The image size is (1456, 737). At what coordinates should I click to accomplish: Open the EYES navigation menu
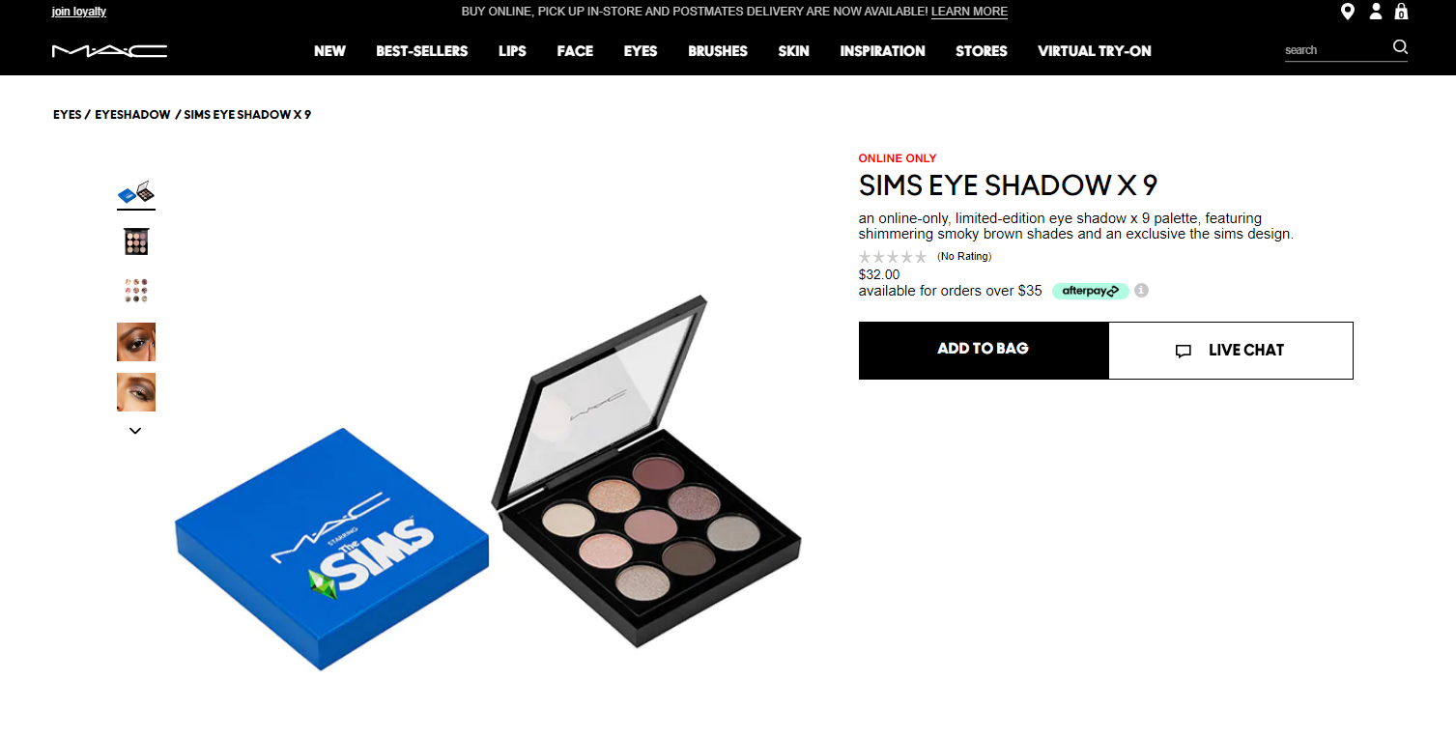coord(641,51)
